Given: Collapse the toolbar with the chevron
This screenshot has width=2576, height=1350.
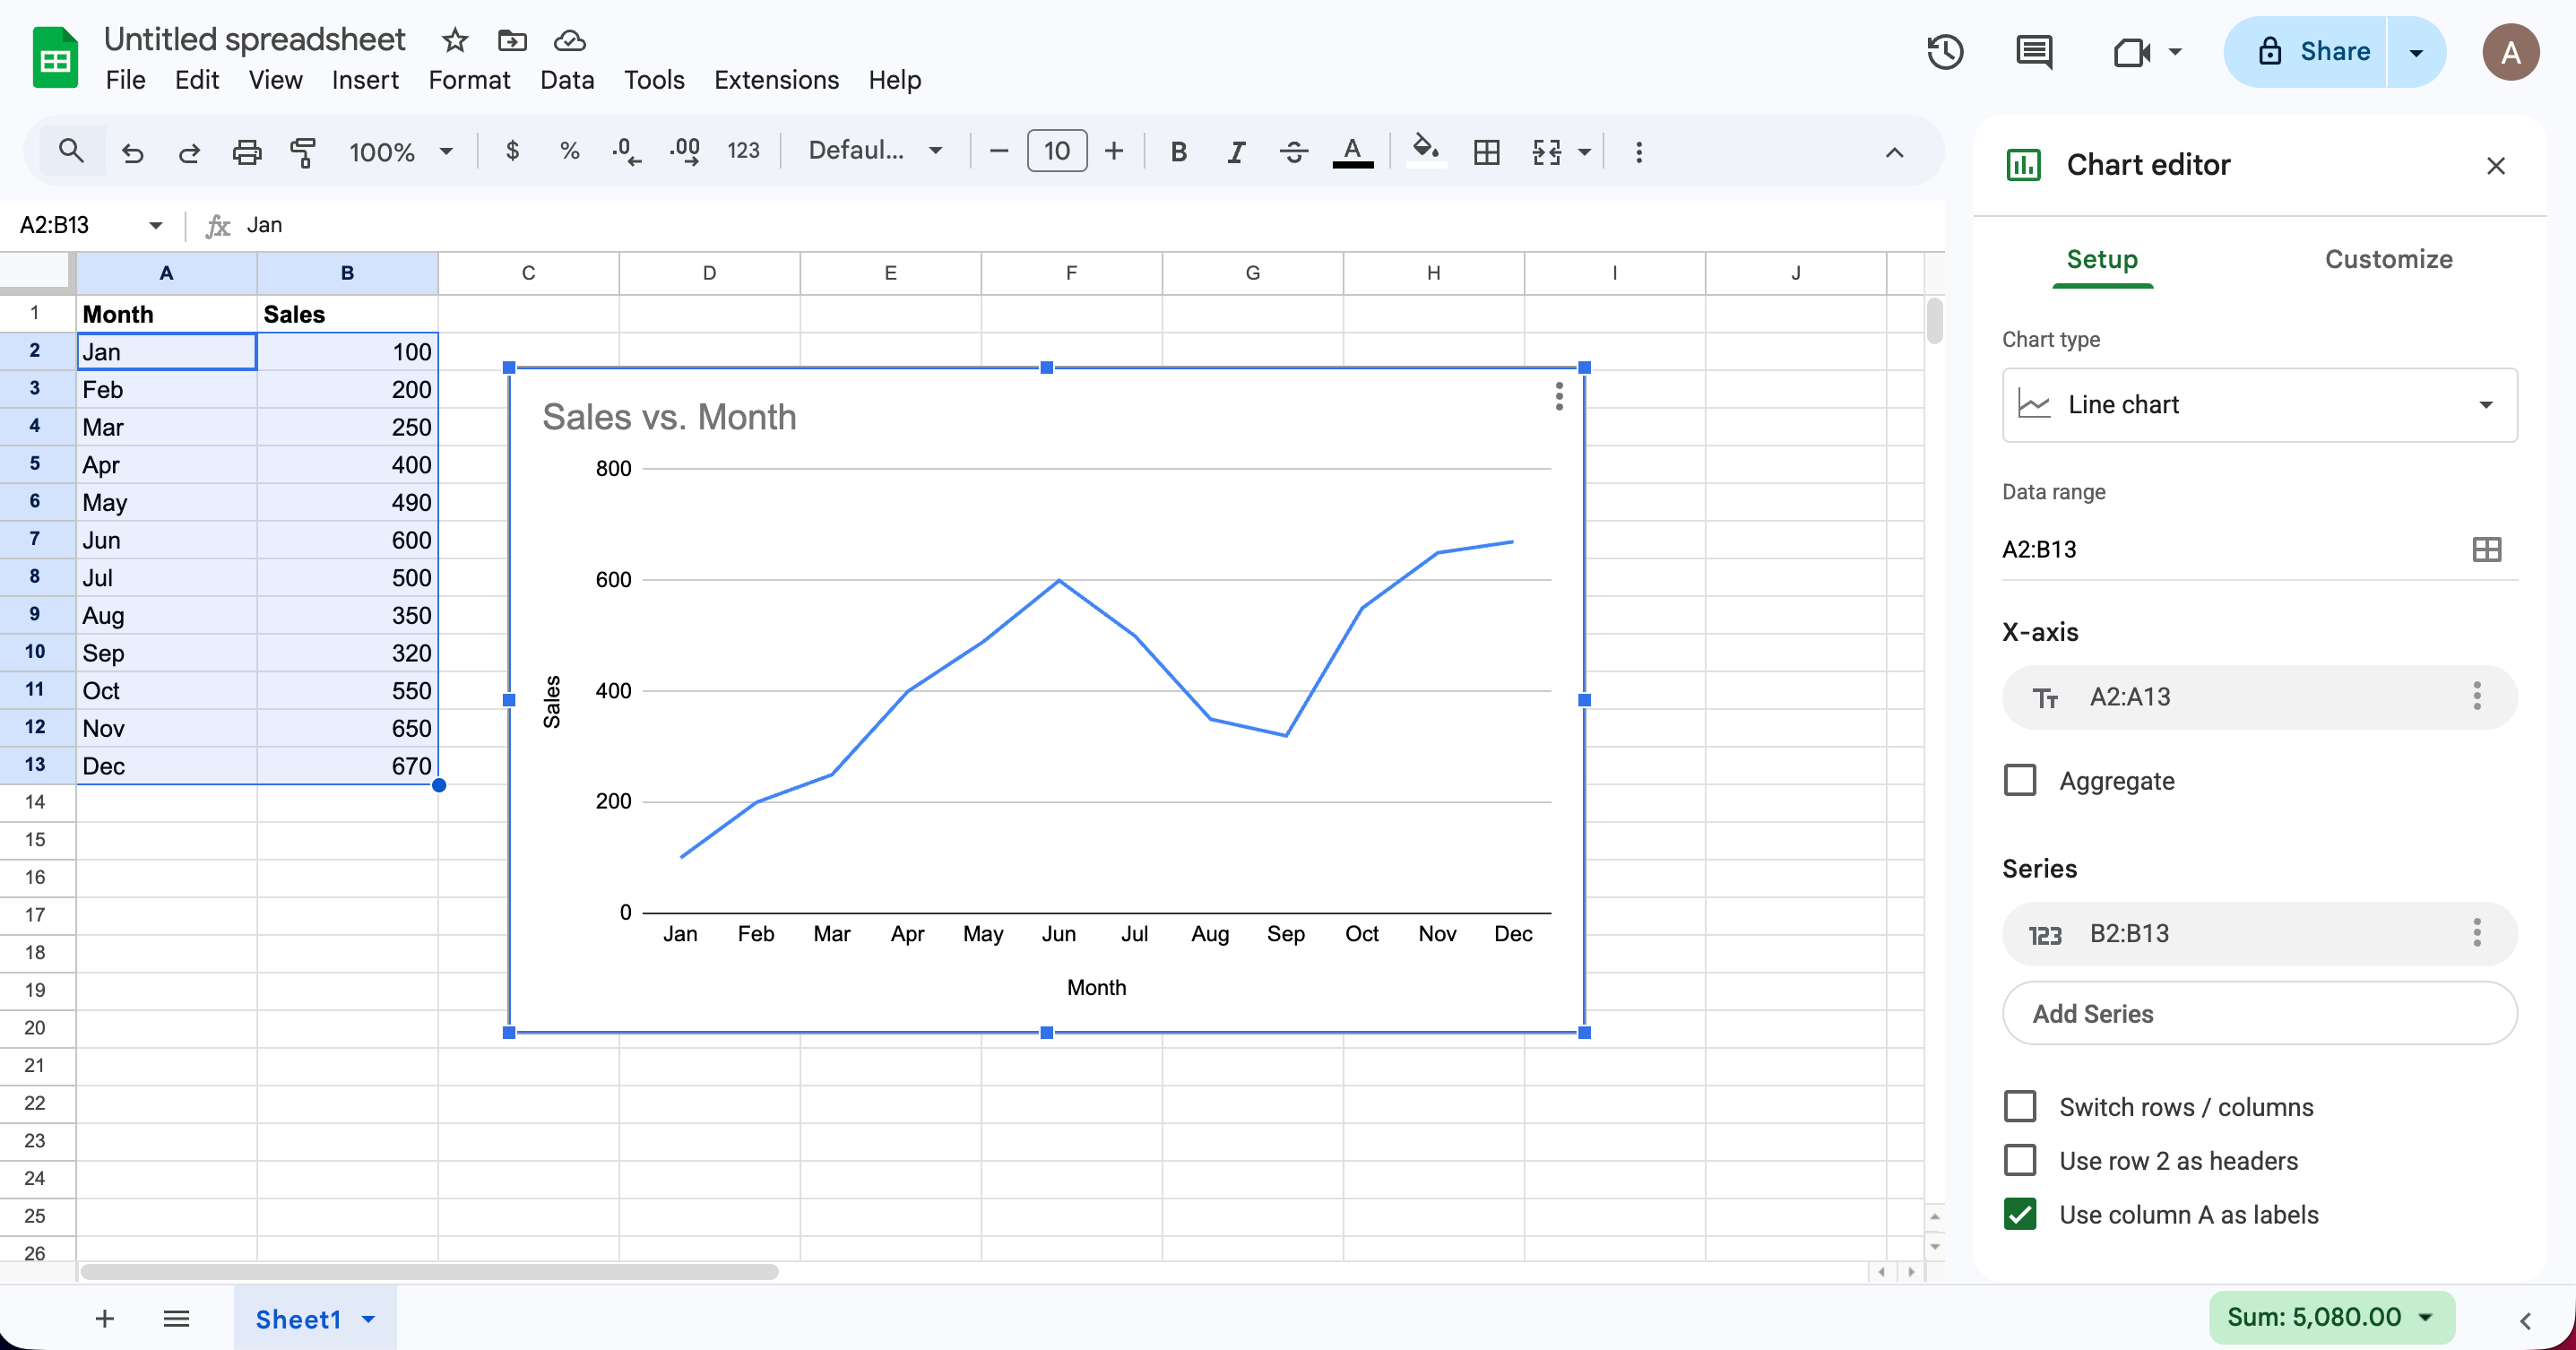Looking at the screenshot, I should pos(1894,152).
